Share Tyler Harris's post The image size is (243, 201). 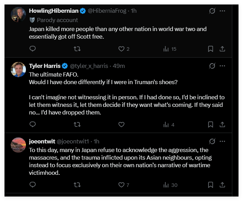coord(223,124)
